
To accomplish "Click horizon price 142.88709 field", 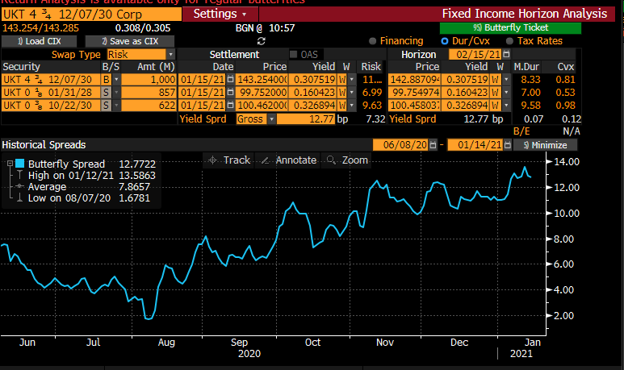I will click(x=414, y=80).
